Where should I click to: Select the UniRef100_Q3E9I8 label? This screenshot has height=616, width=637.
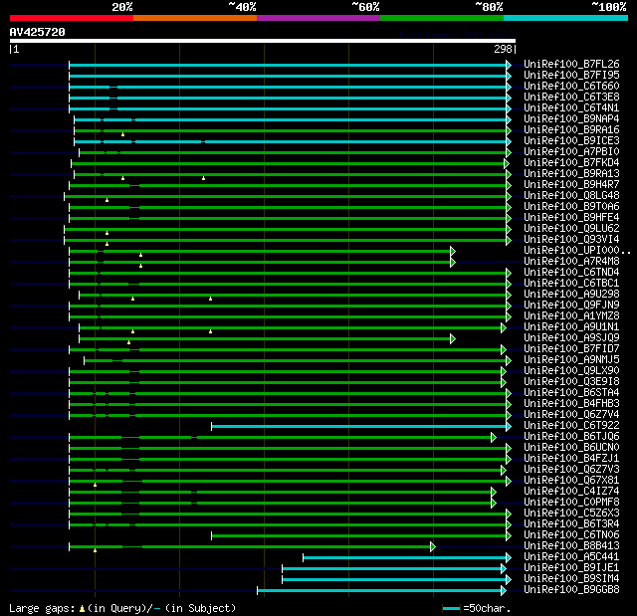pyautogui.click(x=571, y=382)
